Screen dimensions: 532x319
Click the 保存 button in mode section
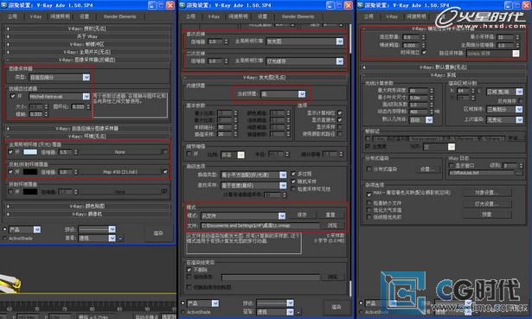point(302,215)
